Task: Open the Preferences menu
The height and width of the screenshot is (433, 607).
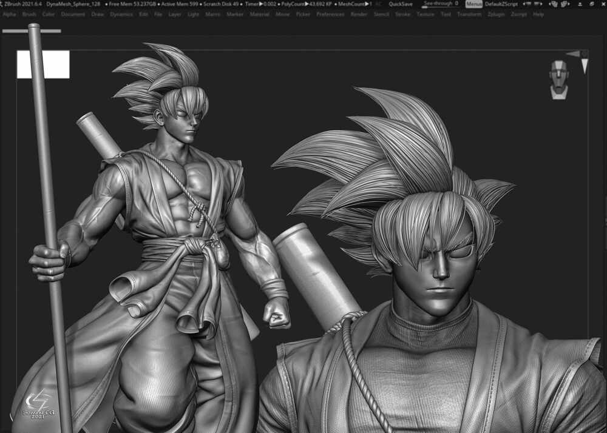Action: (x=330, y=15)
